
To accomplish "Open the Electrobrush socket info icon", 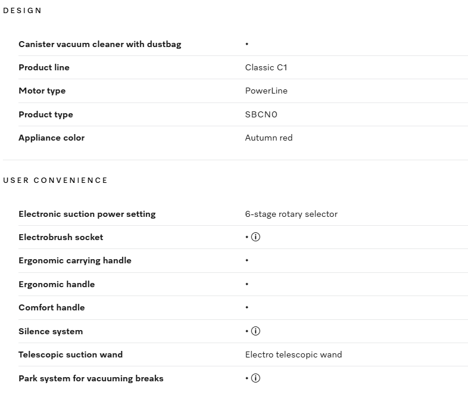I will [x=256, y=237].
